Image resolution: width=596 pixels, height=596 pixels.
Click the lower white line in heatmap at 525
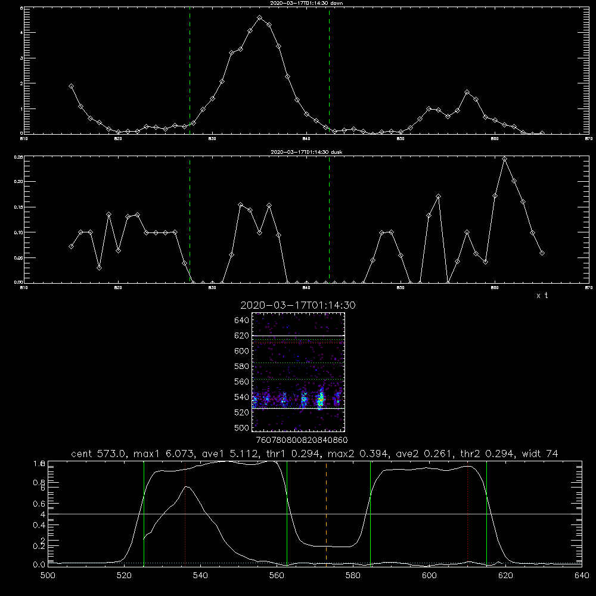point(299,408)
